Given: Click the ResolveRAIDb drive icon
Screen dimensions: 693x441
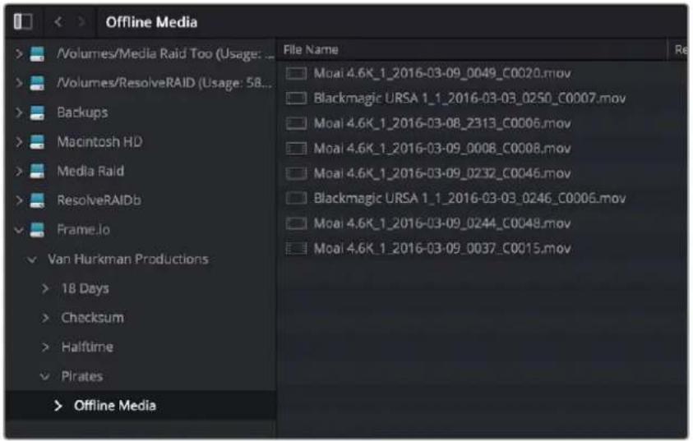Looking at the screenshot, I should 37,200.
